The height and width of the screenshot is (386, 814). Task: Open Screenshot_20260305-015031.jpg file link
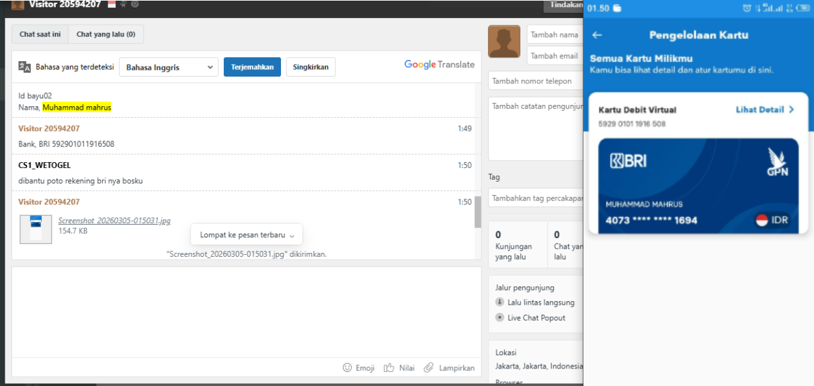click(x=114, y=221)
